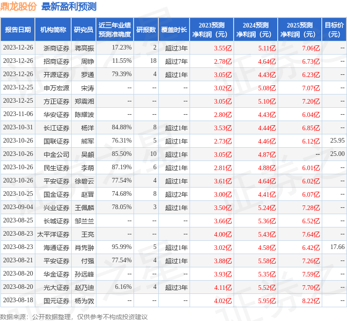Click the 研报数 column header
Screen dimensions: 347x321
pos(146,30)
